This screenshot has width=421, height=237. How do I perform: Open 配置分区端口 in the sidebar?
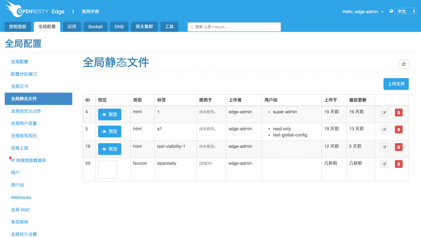[x=24, y=74]
